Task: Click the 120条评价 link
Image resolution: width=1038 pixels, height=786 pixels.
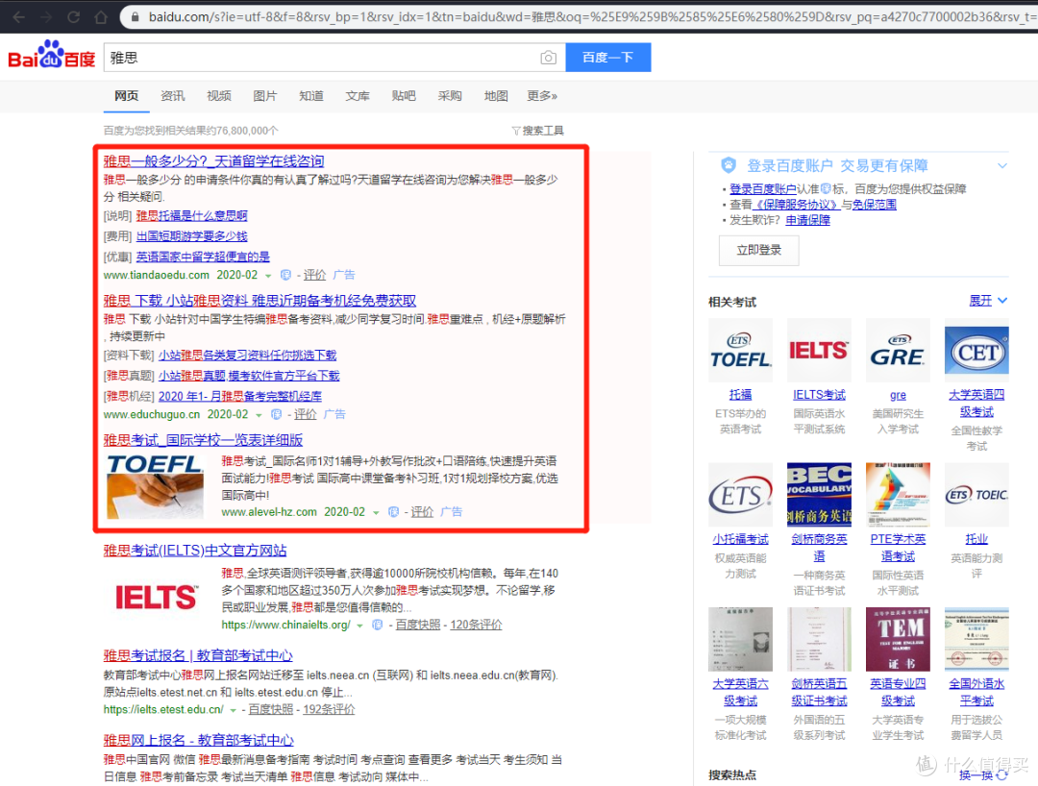Action: [476, 626]
